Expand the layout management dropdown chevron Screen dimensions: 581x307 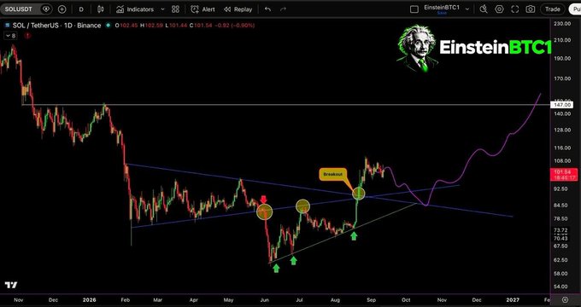pos(467,9)
